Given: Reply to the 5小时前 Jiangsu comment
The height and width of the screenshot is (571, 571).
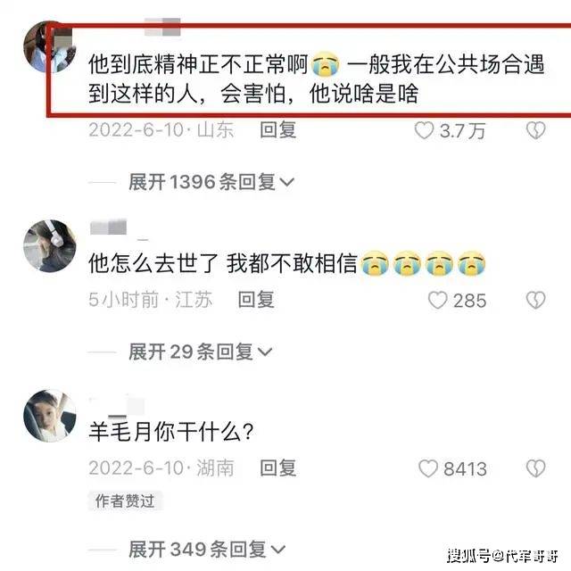Looking at the screenshot, I should click(256, 300).
